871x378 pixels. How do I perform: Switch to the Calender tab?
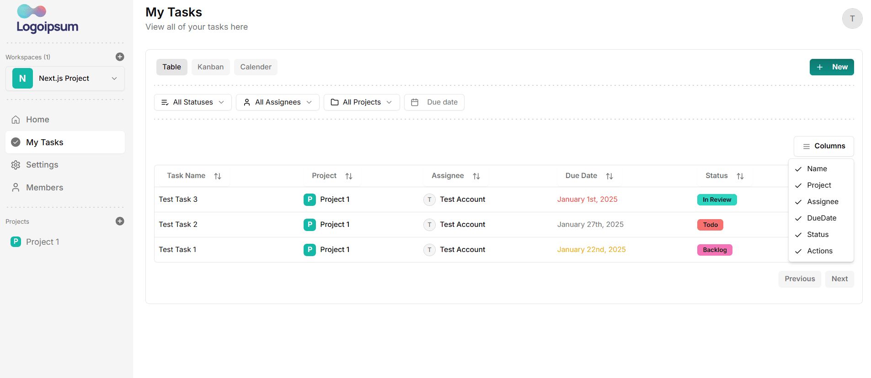256,67
